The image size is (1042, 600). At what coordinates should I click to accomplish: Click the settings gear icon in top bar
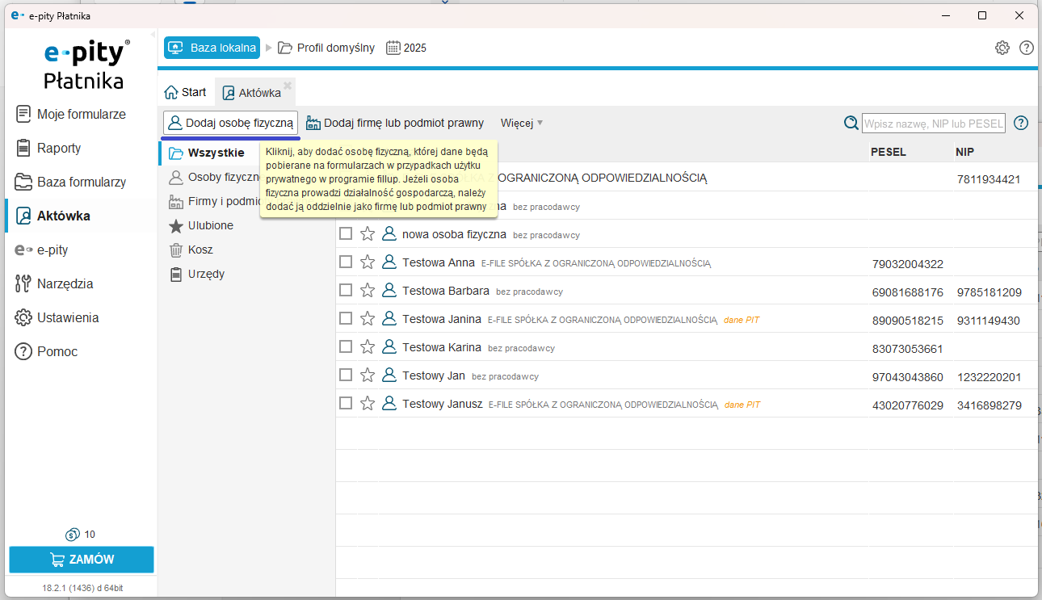(1002, 48)
